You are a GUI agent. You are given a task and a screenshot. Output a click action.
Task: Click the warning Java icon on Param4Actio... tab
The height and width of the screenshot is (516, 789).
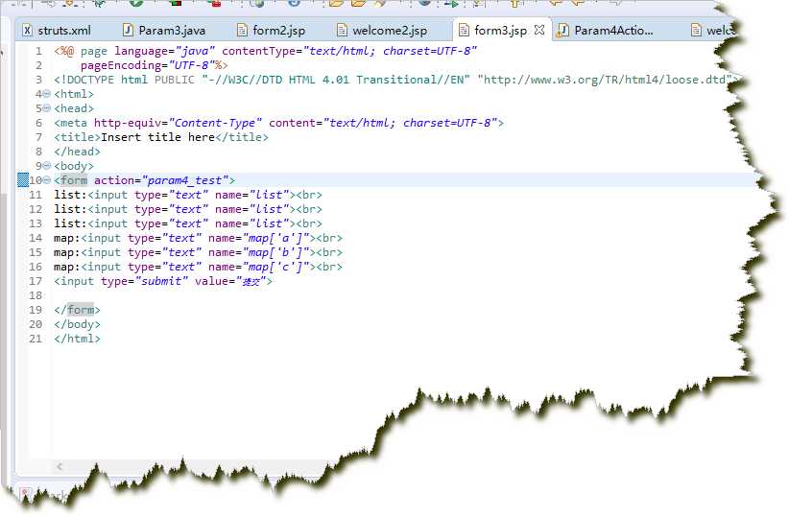pyautogui.click(x=562, y=30)
